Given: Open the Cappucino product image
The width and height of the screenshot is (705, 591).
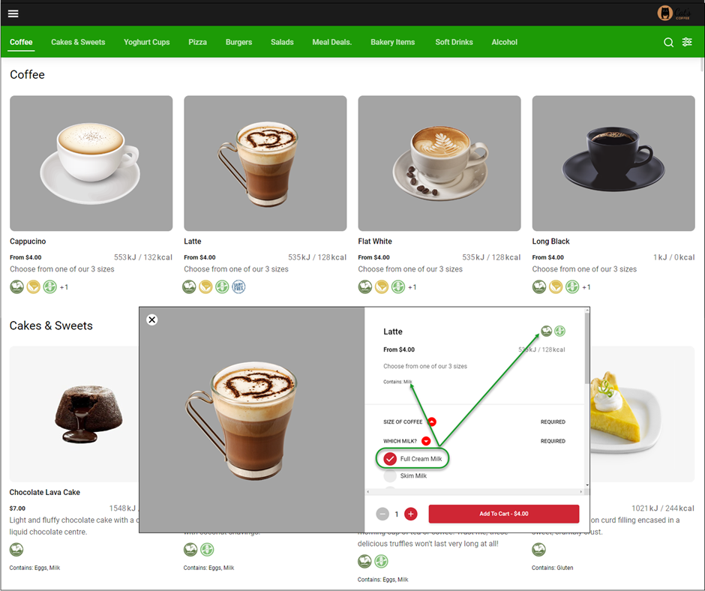Looking at the screenshot, I should [x=91, y=163].
